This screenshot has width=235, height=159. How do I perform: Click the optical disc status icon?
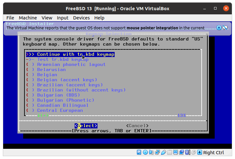pyautogui.click(x=145, y=152)
